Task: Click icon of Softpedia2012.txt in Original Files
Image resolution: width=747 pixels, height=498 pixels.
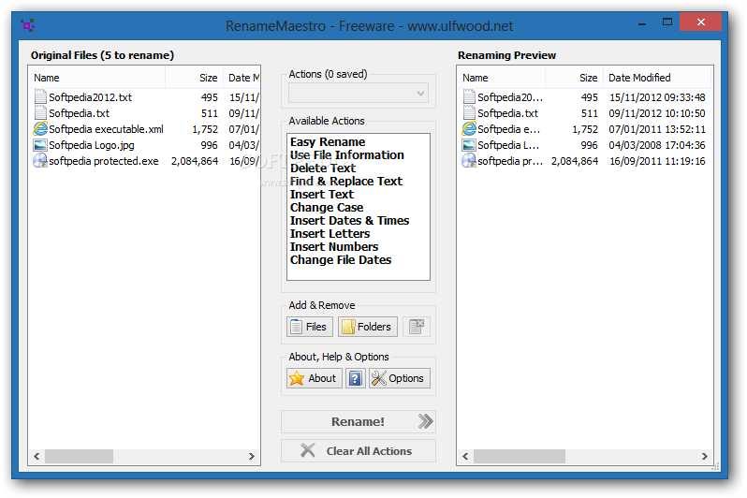Action: [x=40, y=97]
